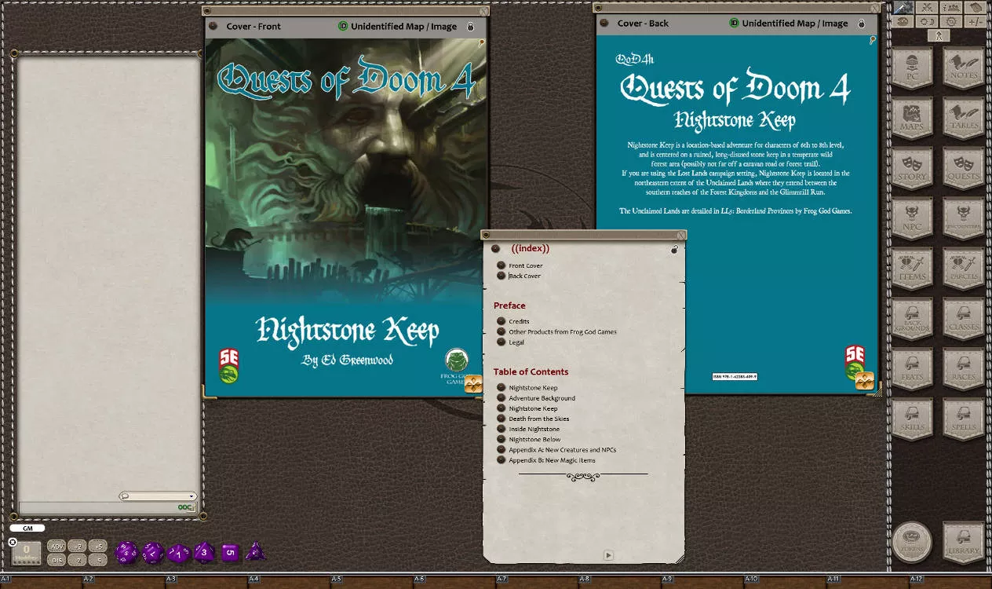The height and width of the screenshot is (589, 992).
Task: Click the crossed swords toolbar icon
Action: pos(927,7)
